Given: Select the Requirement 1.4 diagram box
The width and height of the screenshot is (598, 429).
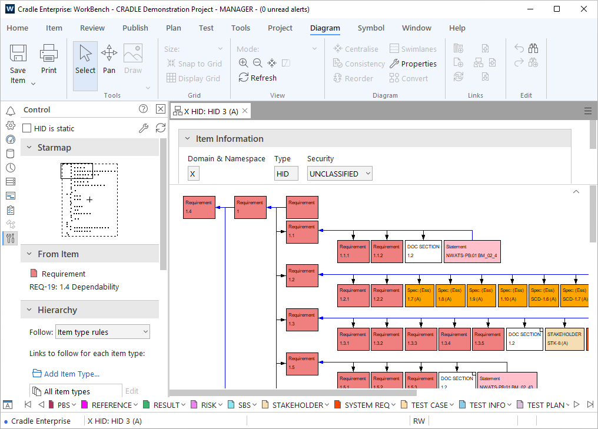Looking at the screenshot, I should pos(199,207).
